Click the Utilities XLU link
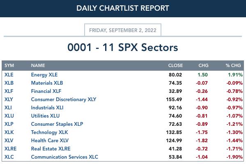This screenshot has width=246, height=164. [45, 116]
